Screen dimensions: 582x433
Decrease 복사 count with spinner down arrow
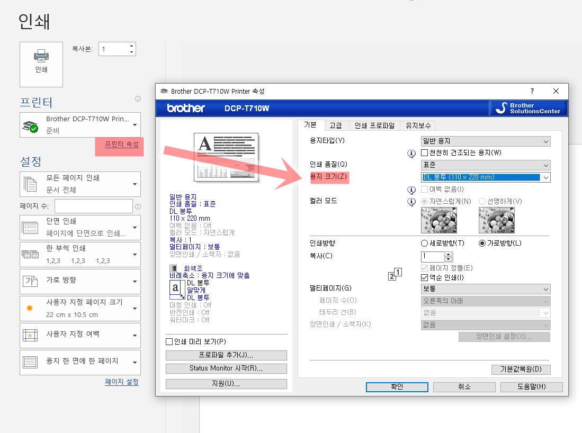click(449, 259)
